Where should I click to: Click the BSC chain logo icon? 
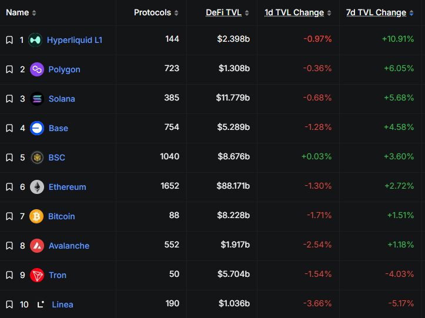coord(37,158)
